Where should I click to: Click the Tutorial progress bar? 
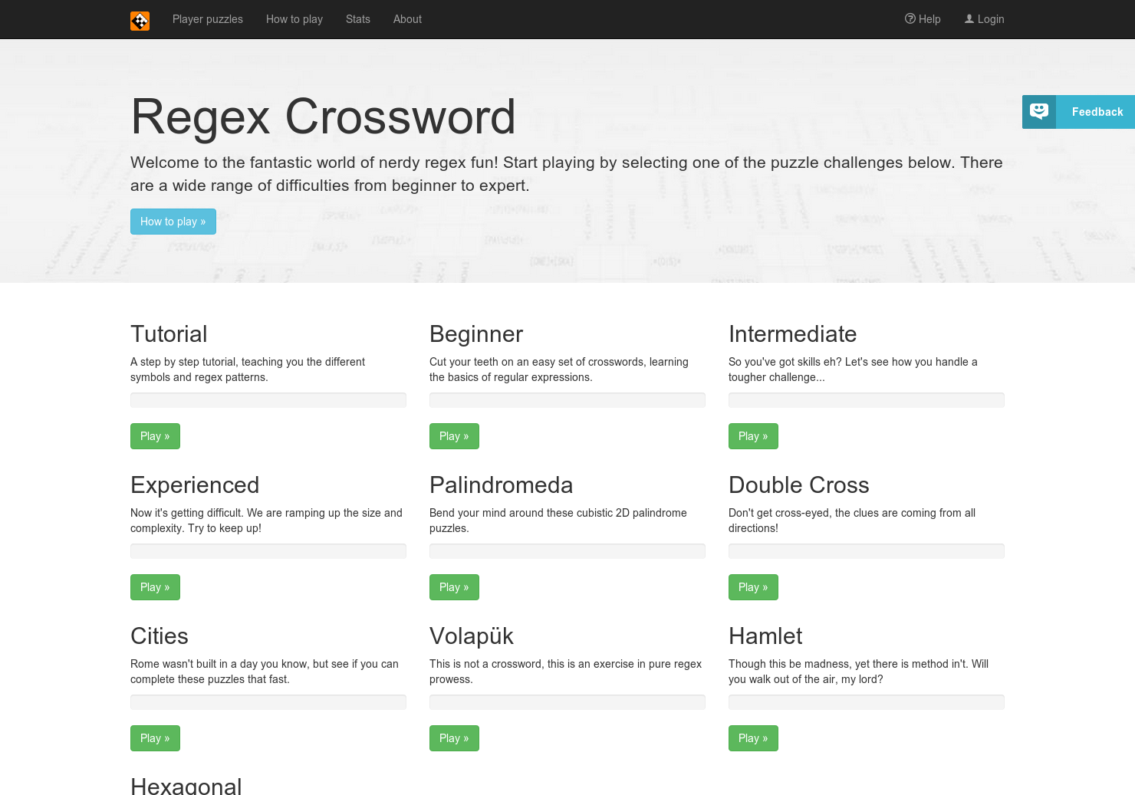tap(268, 399)
